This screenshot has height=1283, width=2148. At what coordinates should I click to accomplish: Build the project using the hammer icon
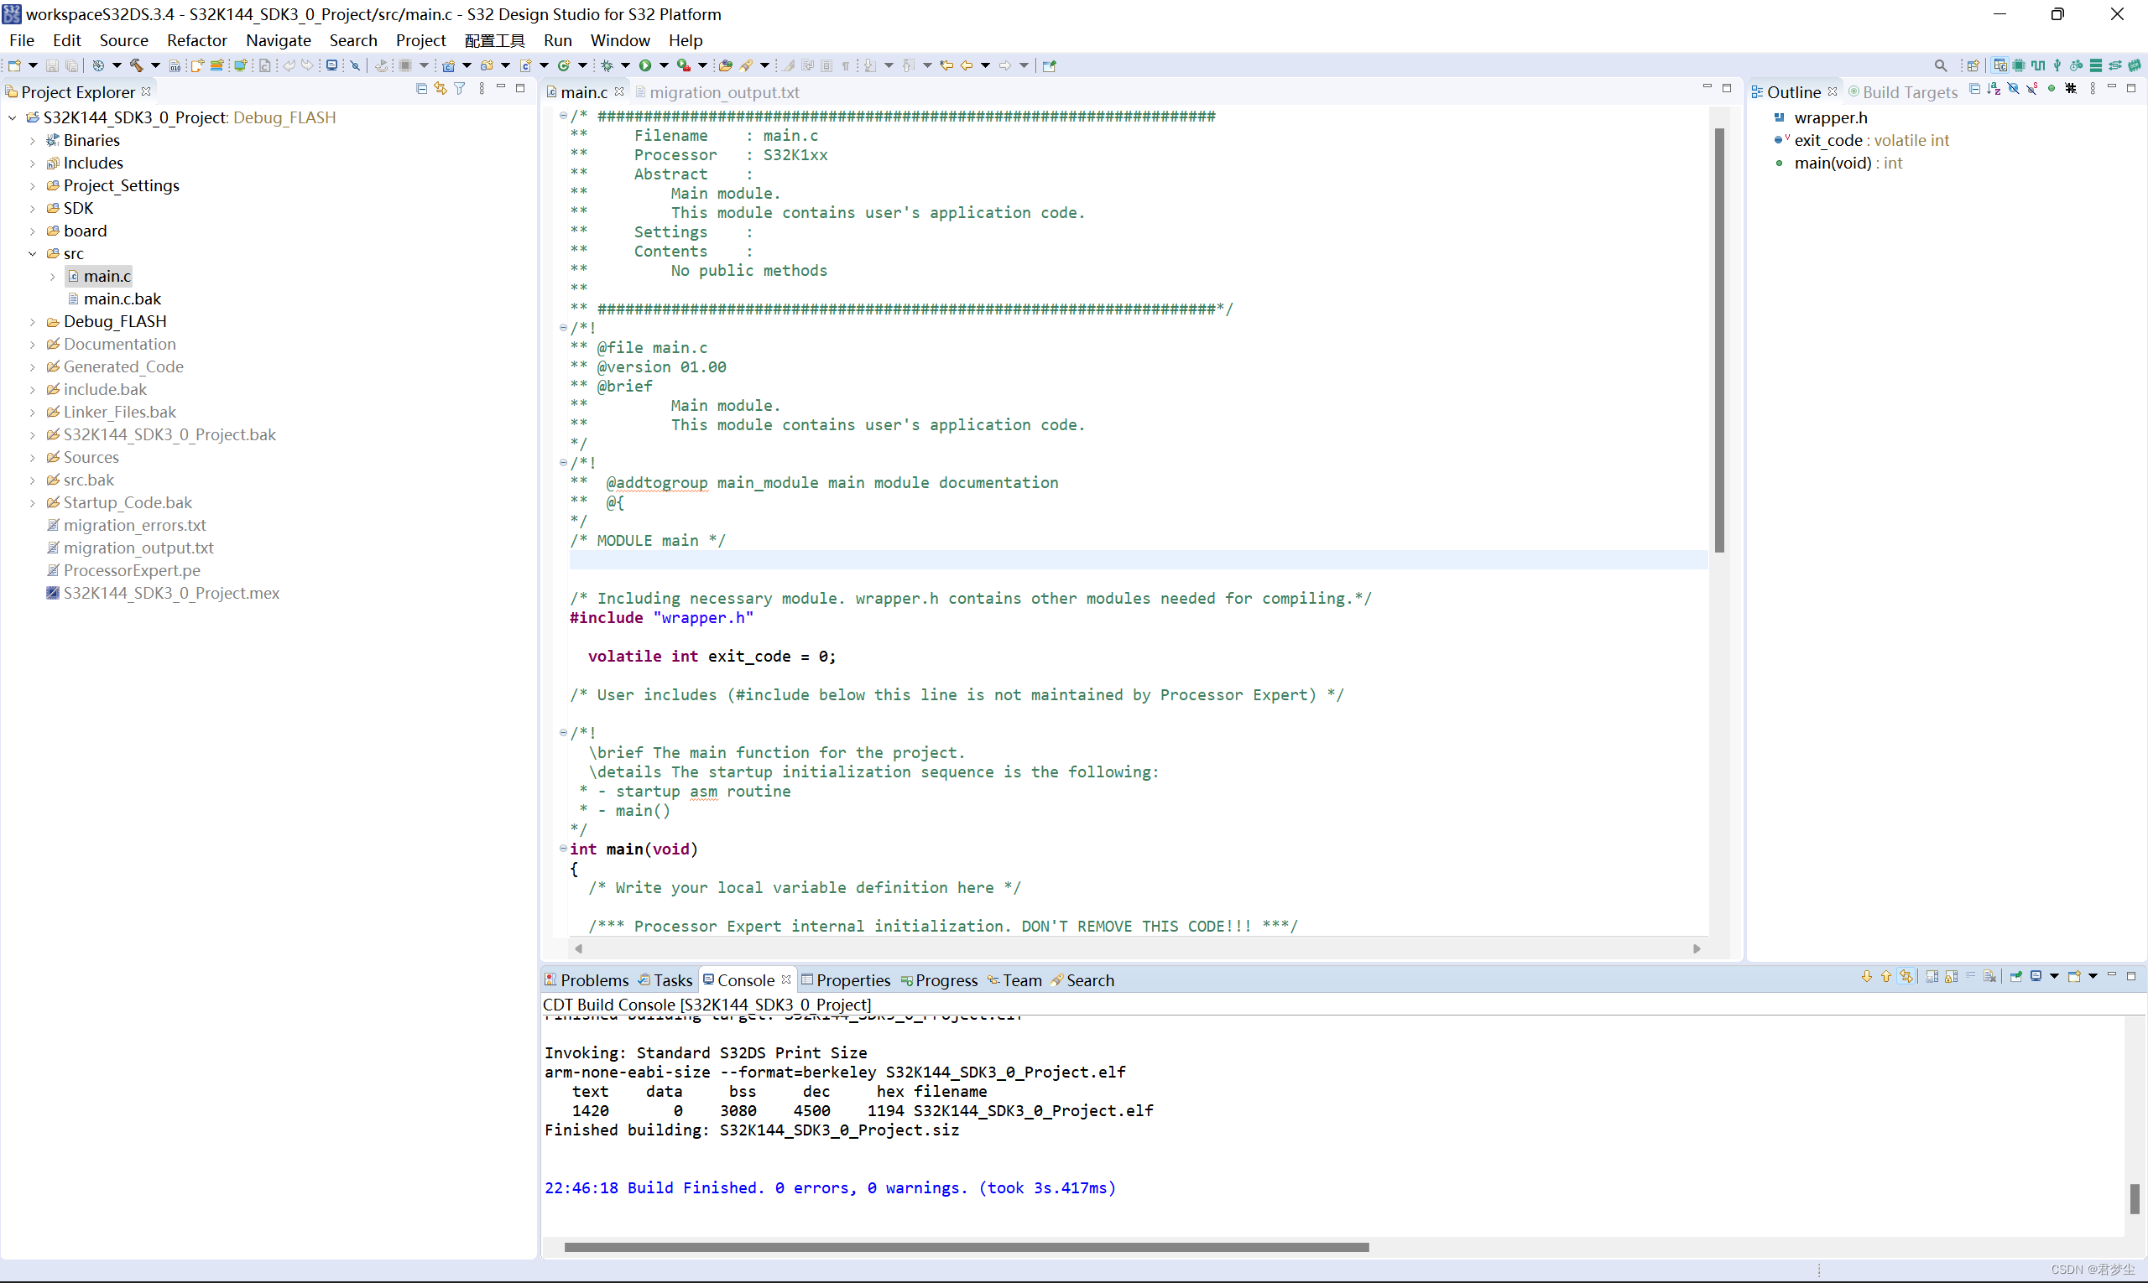135,65
